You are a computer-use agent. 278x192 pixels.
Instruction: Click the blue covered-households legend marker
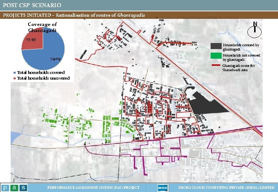click(x=15, y=73)
